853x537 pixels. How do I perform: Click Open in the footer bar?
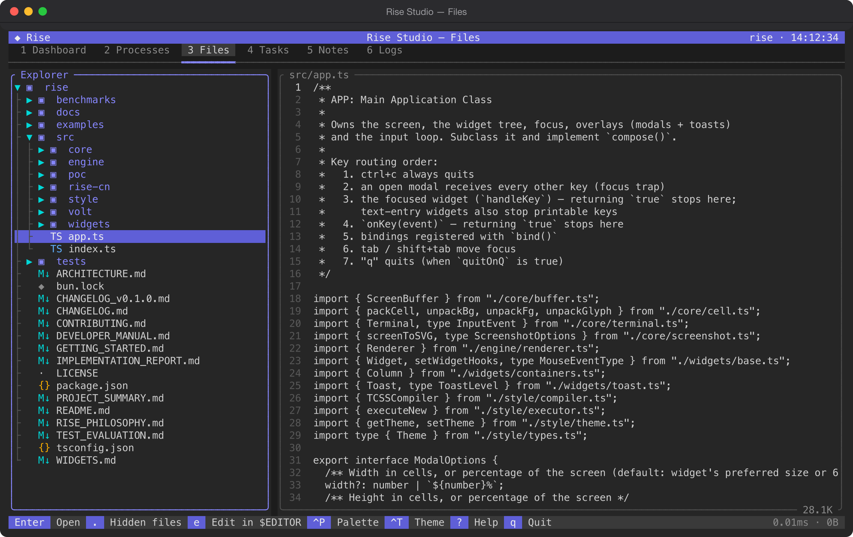point(68,522)
